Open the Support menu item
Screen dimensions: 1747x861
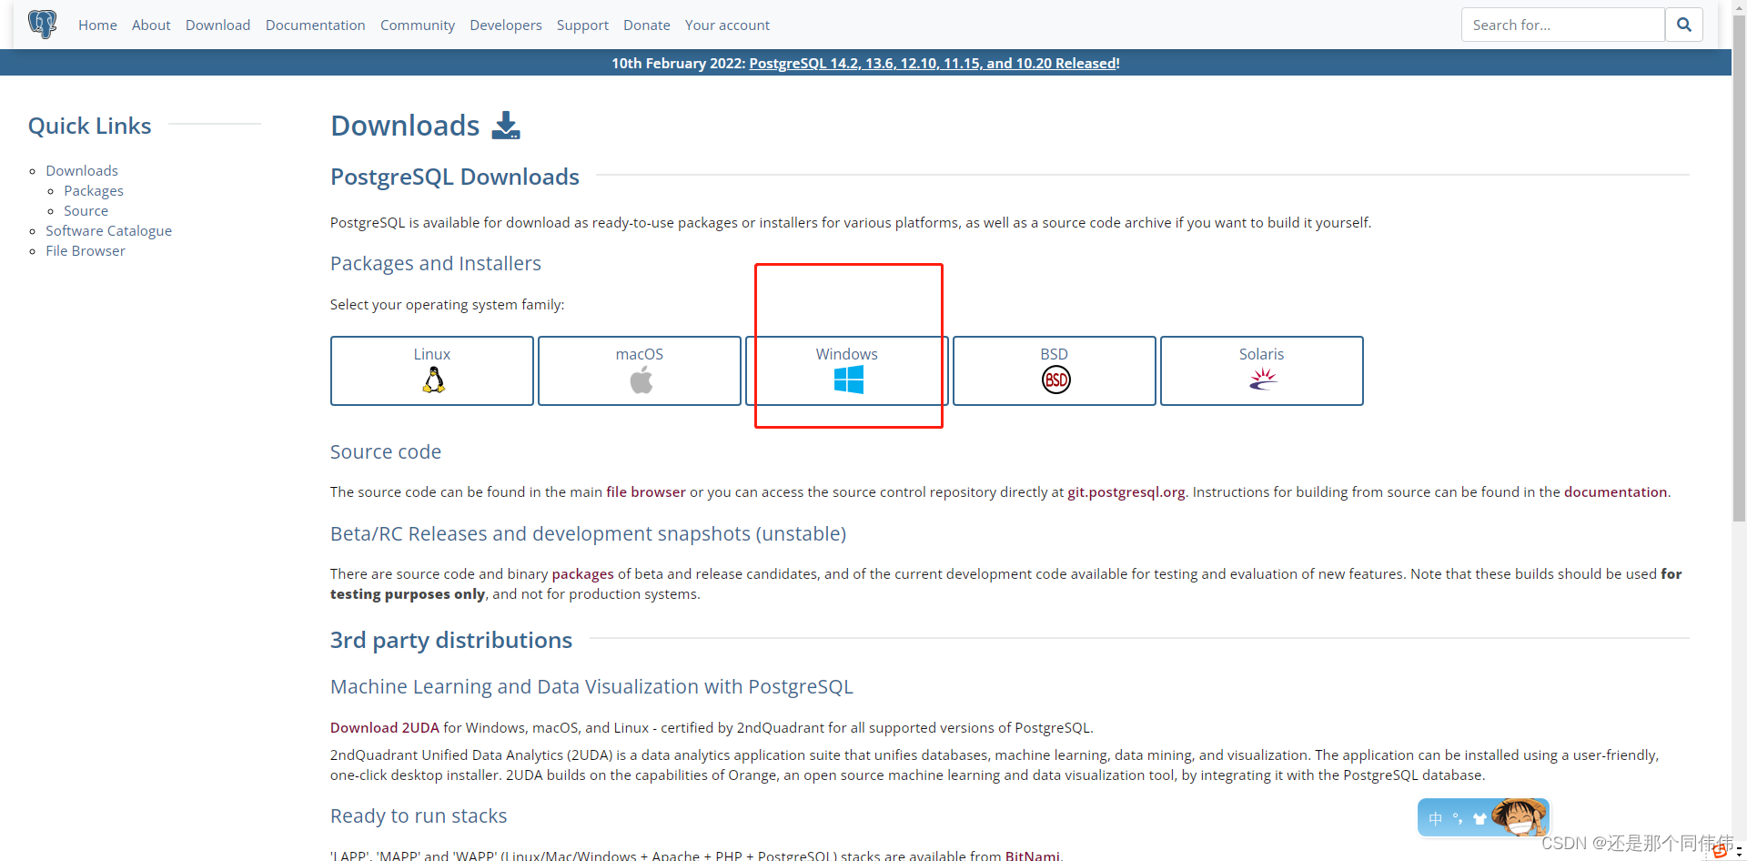[582, 25]
